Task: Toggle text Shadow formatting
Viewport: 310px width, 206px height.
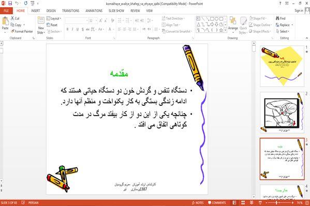Action: click(x=82, y=29)
